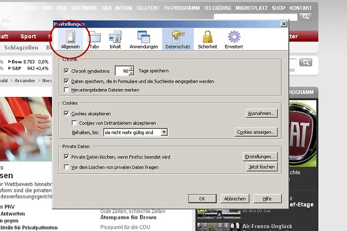This screenshot has height=231, width=347.
Task: Open the Sicherheit padlock panel
Action: coord(207,39)
